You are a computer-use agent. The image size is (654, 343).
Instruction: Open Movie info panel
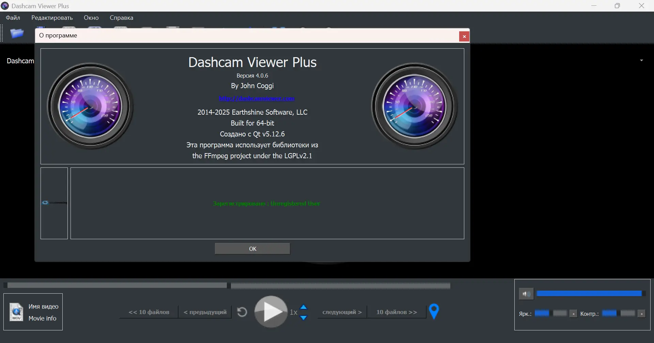pos(42,318)
